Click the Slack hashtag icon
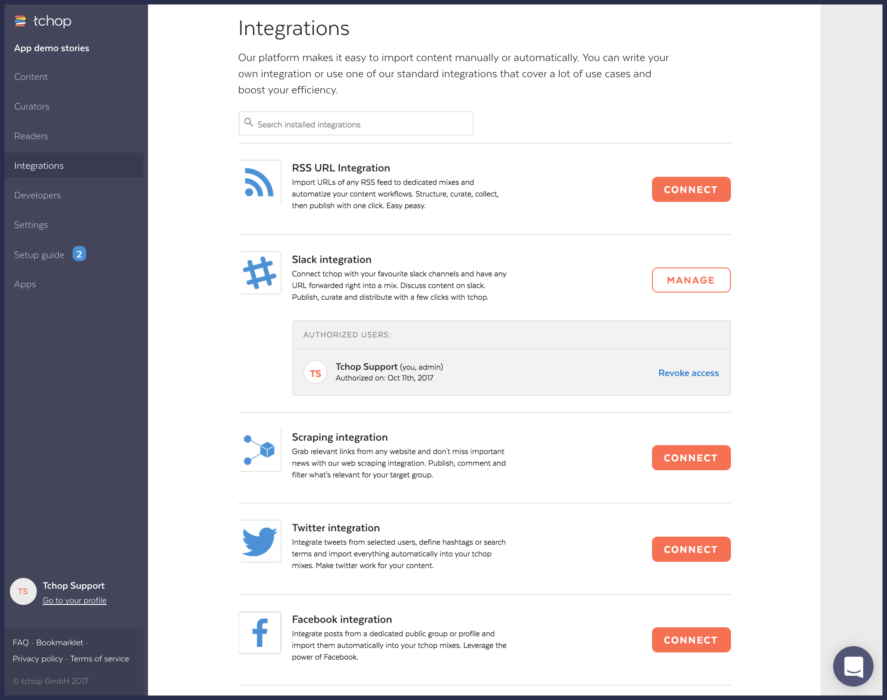This screenshot has width=887, height=700. (260, 273)
